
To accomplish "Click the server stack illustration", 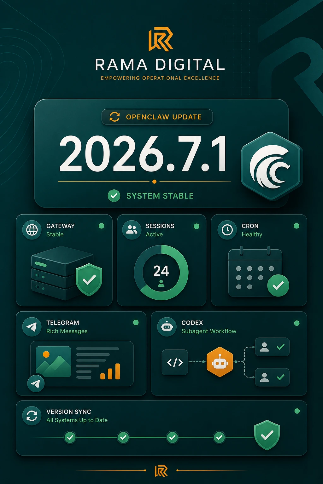I will [62, 273].
